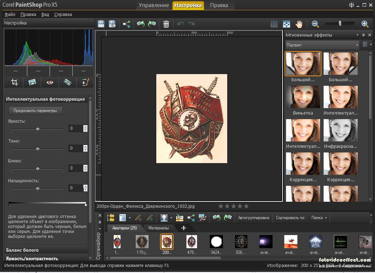The height and width of the screenshot is (273, 375).
Task: Select the Виньетка effect thumbnail
Action: [303, 97]
